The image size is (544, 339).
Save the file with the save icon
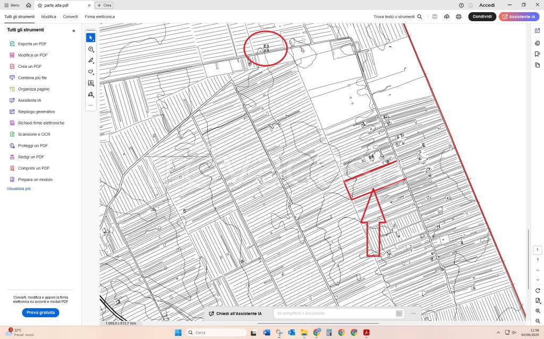pos(435,16)
